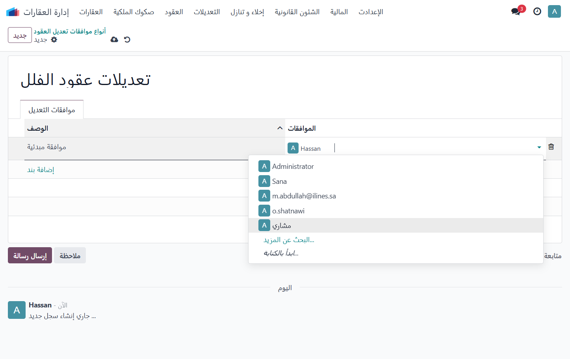This screenshot has width=570, height=359.
Task: Click the approvers text input field
Action: (433, 148)
